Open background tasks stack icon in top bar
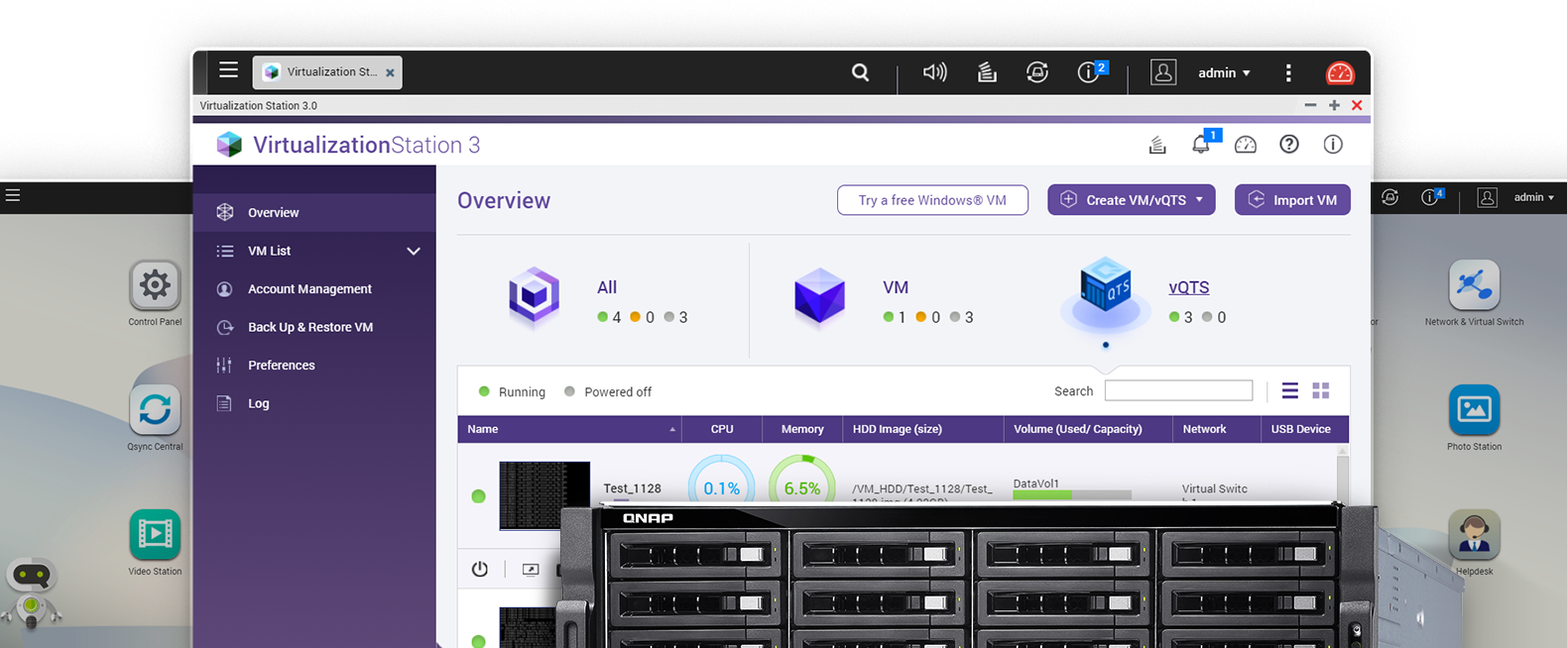This screenshot has height=648, width=1567. (x=987, y=72)
